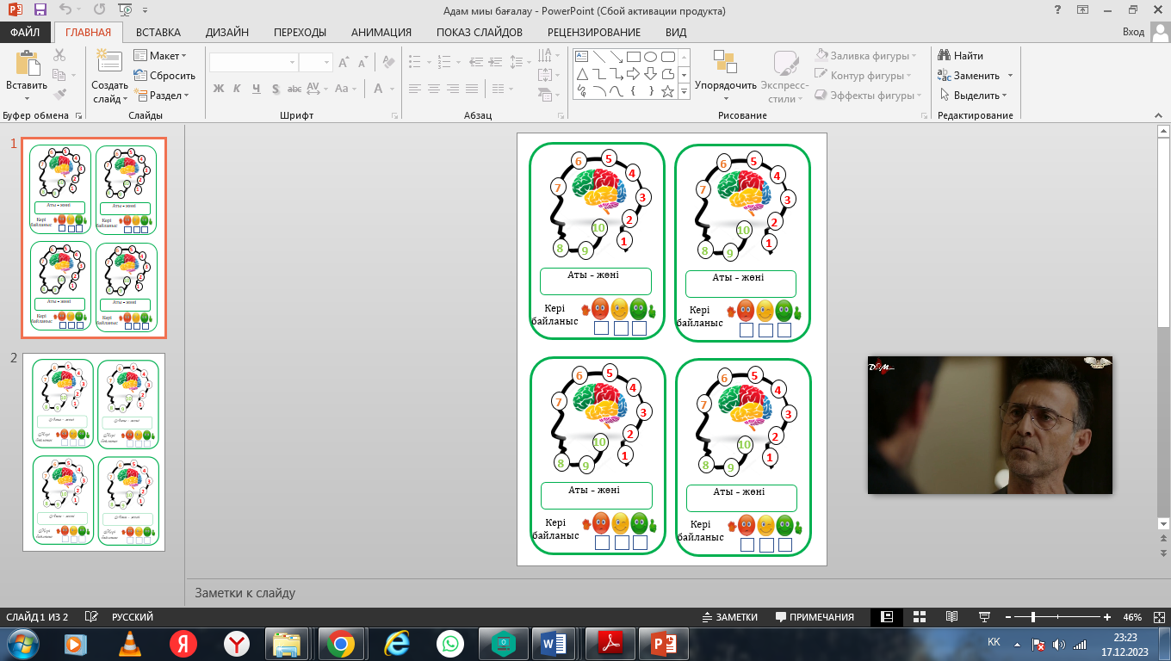
Task: Switch to the ВСТАВКА tab
Action: [158, 33]
